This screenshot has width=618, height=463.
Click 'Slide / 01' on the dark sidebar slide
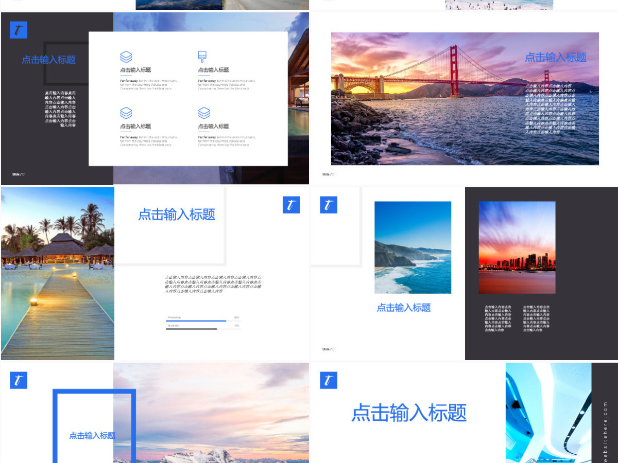pos(19,174)
